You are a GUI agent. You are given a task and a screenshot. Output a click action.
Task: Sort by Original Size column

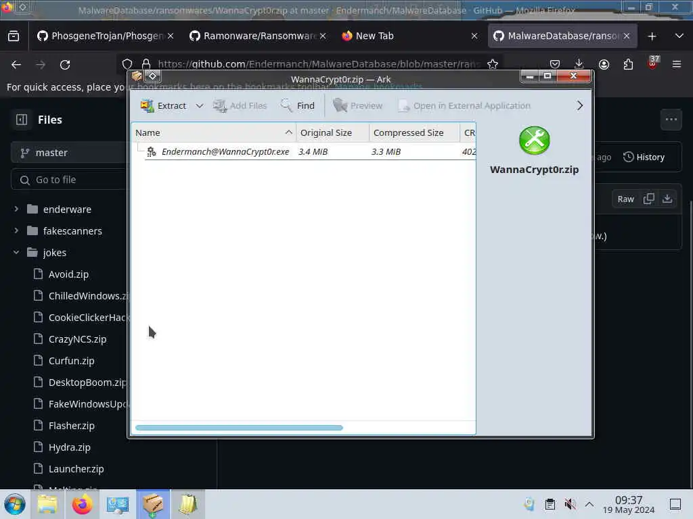332,133
